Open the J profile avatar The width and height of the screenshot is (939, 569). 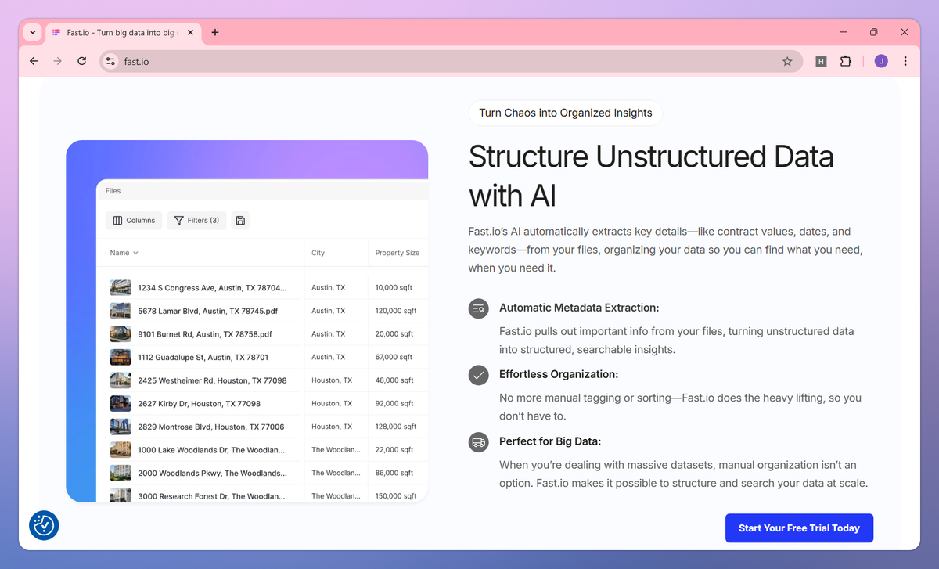click(x=881, y=61)
